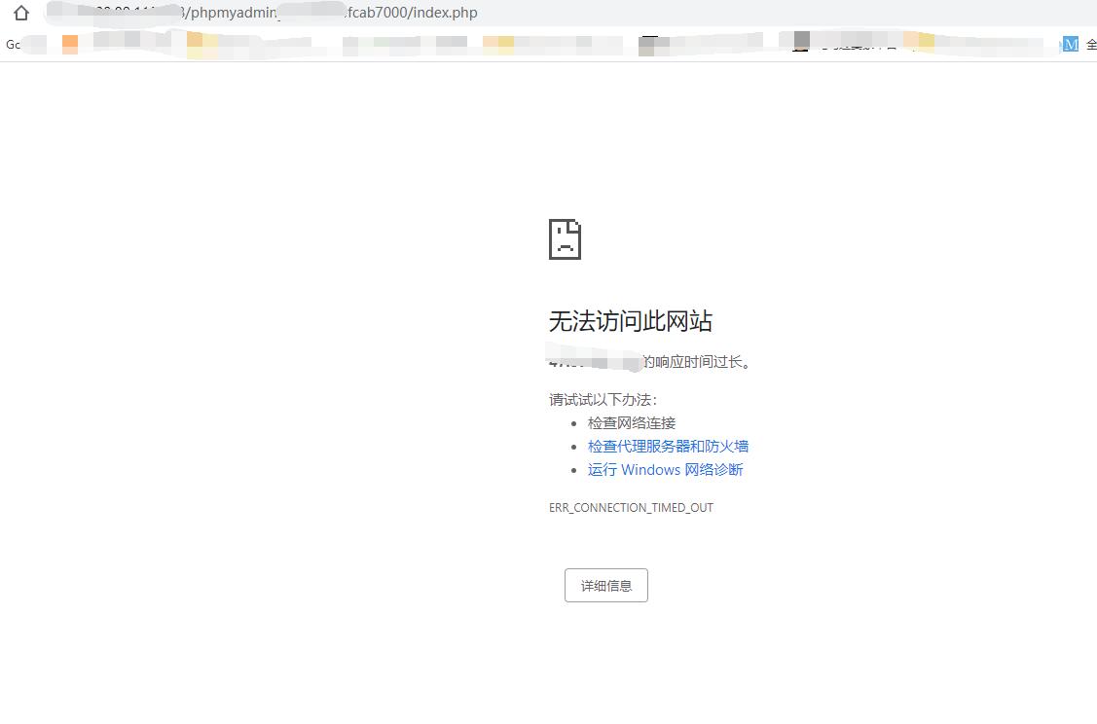The width and height of the screenshot is (1097, 724).
Task: Click the 无法访问此网站 heading
Action: (631, 321)
